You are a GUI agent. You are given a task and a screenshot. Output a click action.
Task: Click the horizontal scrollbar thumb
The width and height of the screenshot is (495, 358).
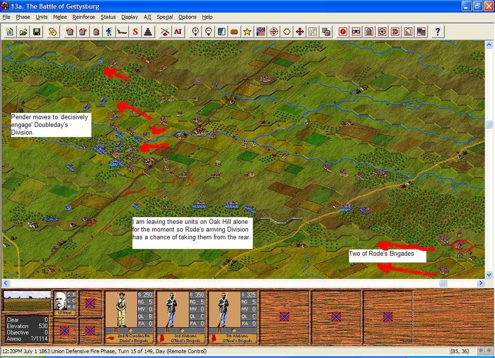tap(443, 283)
